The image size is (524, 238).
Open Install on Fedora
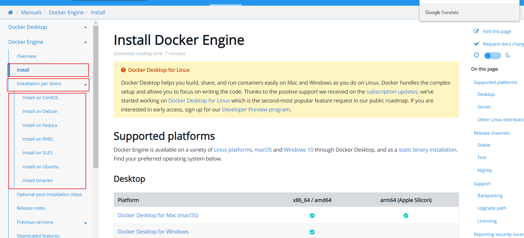point(40,125)
